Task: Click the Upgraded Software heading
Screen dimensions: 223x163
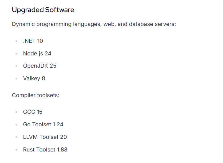Action: point(43,10)
